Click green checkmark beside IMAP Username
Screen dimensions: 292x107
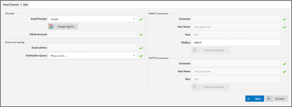(284, 19)
